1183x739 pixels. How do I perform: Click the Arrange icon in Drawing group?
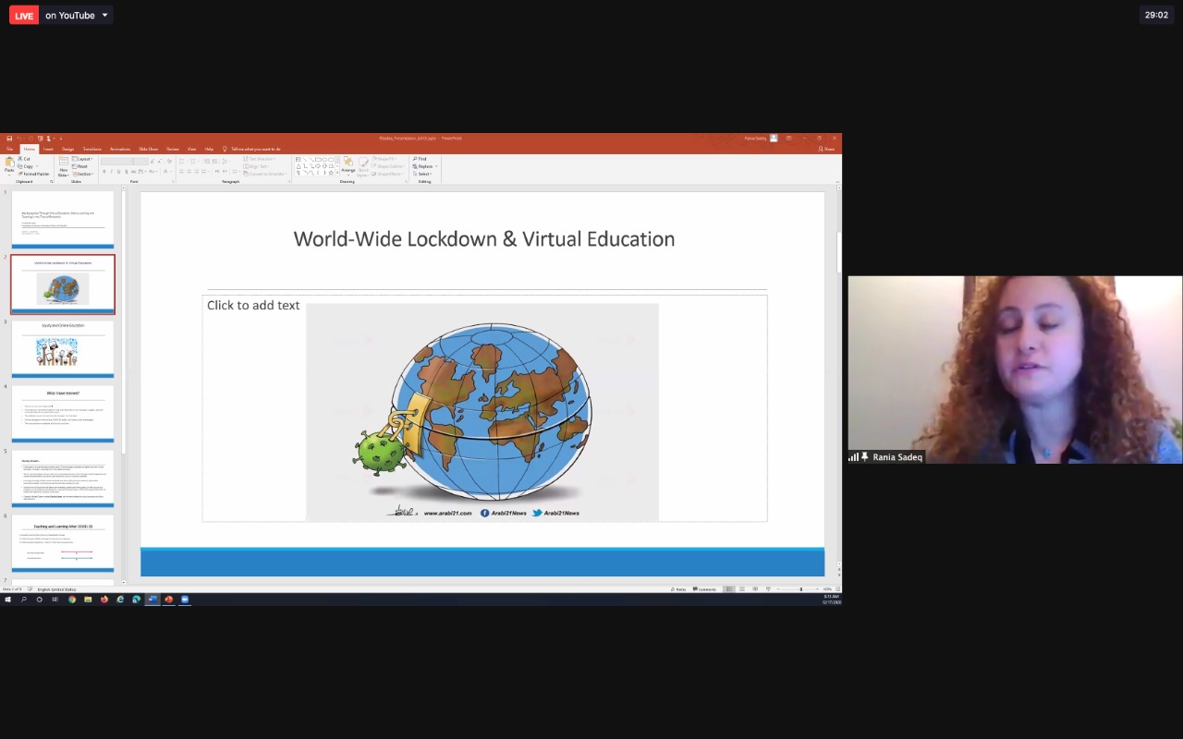pyautogui.click(x=348, y=164)
